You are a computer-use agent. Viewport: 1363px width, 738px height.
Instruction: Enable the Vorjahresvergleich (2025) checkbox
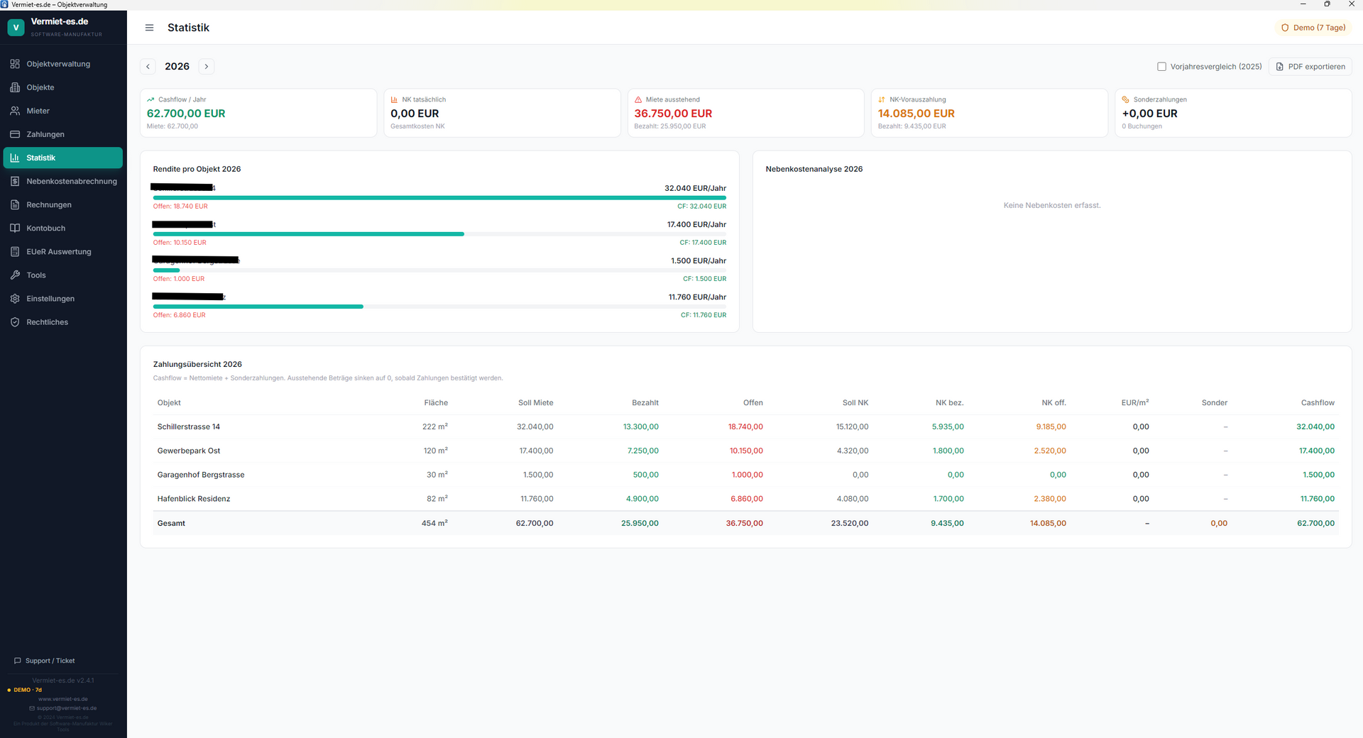point(1161,67)
